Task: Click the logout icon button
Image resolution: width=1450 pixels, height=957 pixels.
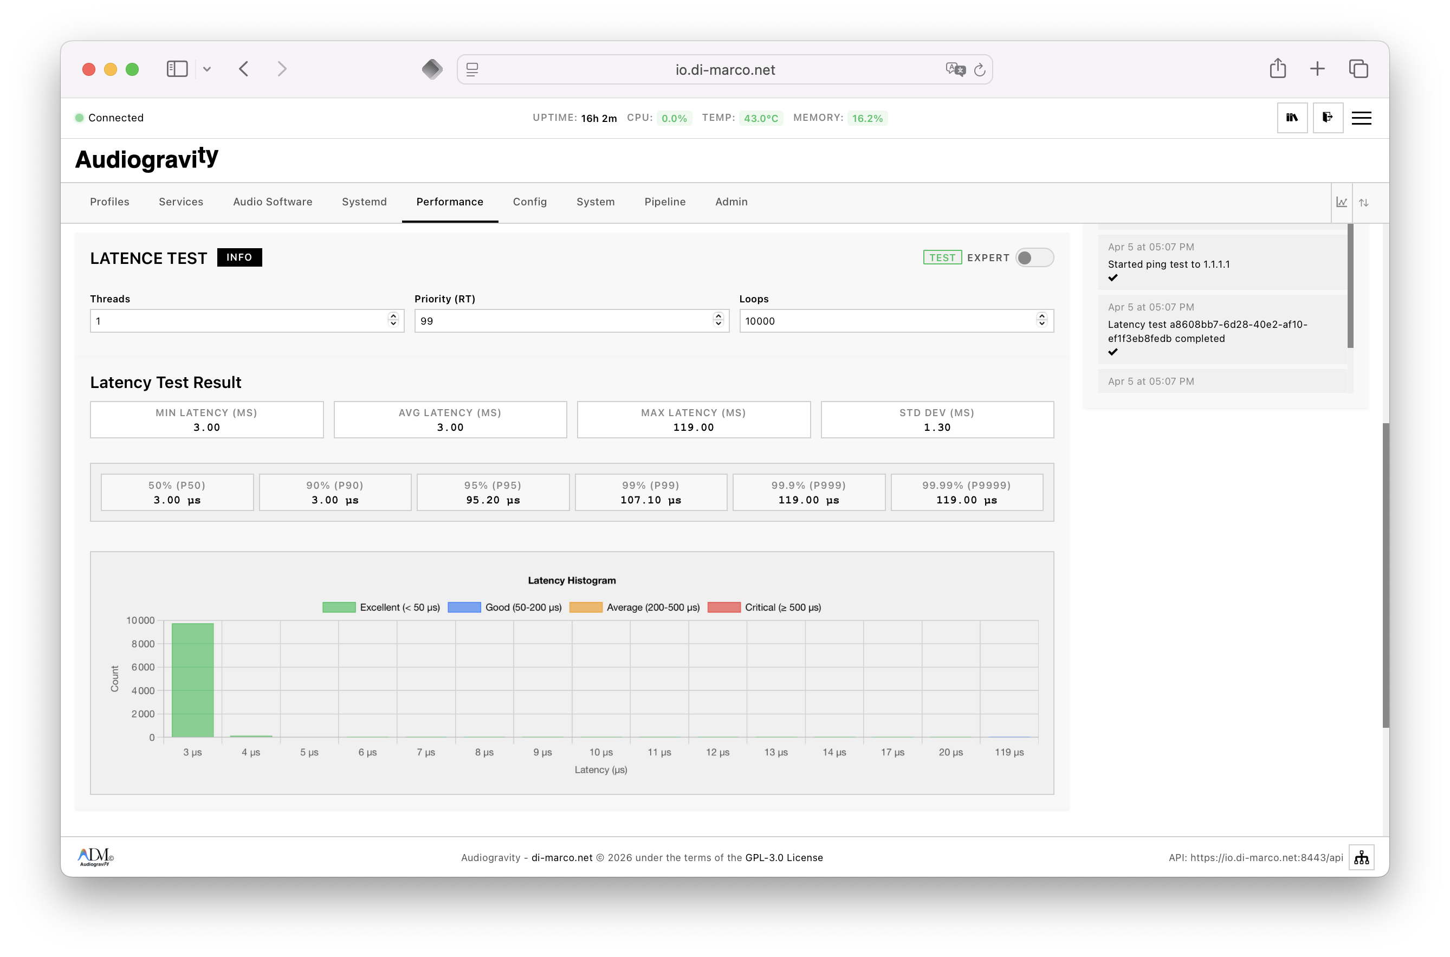Action: tap(1328, 118)
